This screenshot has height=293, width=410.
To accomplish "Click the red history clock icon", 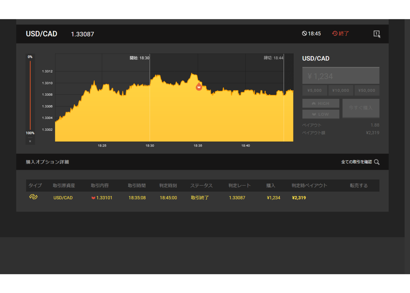I will pos(335,34).
